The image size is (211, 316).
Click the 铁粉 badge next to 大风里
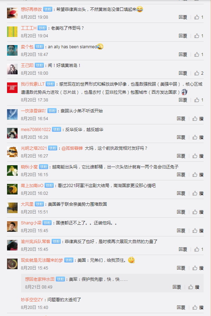point(39,204)
